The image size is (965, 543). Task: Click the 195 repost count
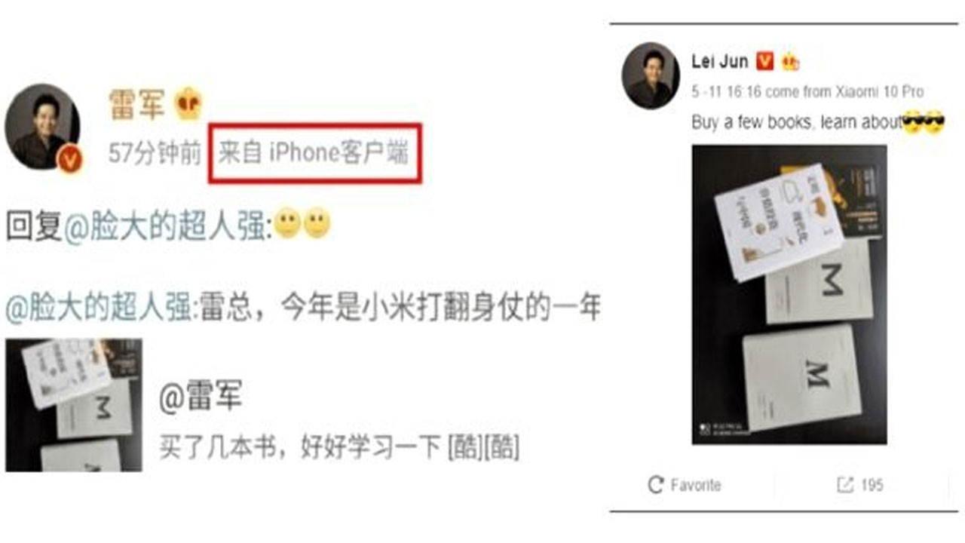click(x=872, y=485)
